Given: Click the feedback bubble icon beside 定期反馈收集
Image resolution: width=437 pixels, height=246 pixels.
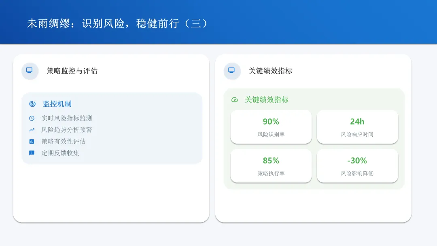Looking at the screenshot, I should 32,153.
